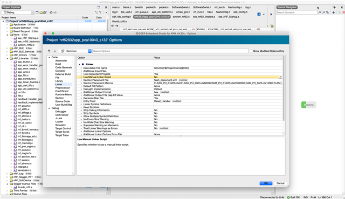This screenshot has height=199, width=345.
Task: Click the down arrow in Options dialog
Action: coord(55,51)
